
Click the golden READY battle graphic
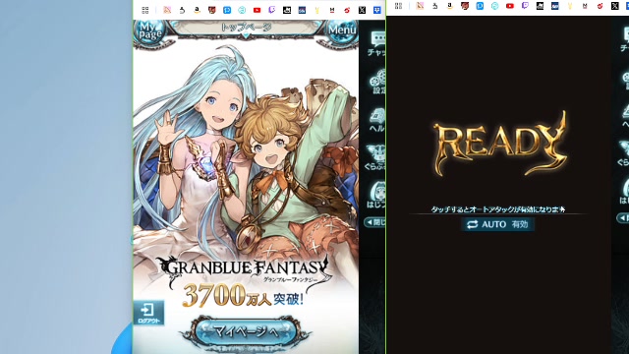click(500, 143)
